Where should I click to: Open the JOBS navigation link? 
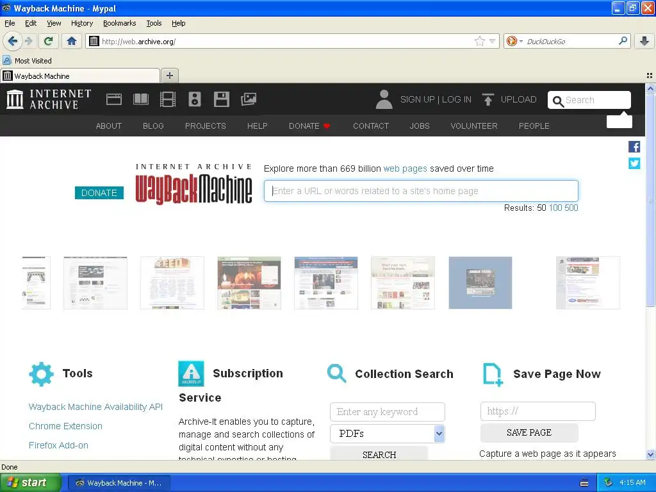click(x=420, y=126)
